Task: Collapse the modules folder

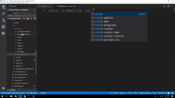Action: (x=19, y=29)
